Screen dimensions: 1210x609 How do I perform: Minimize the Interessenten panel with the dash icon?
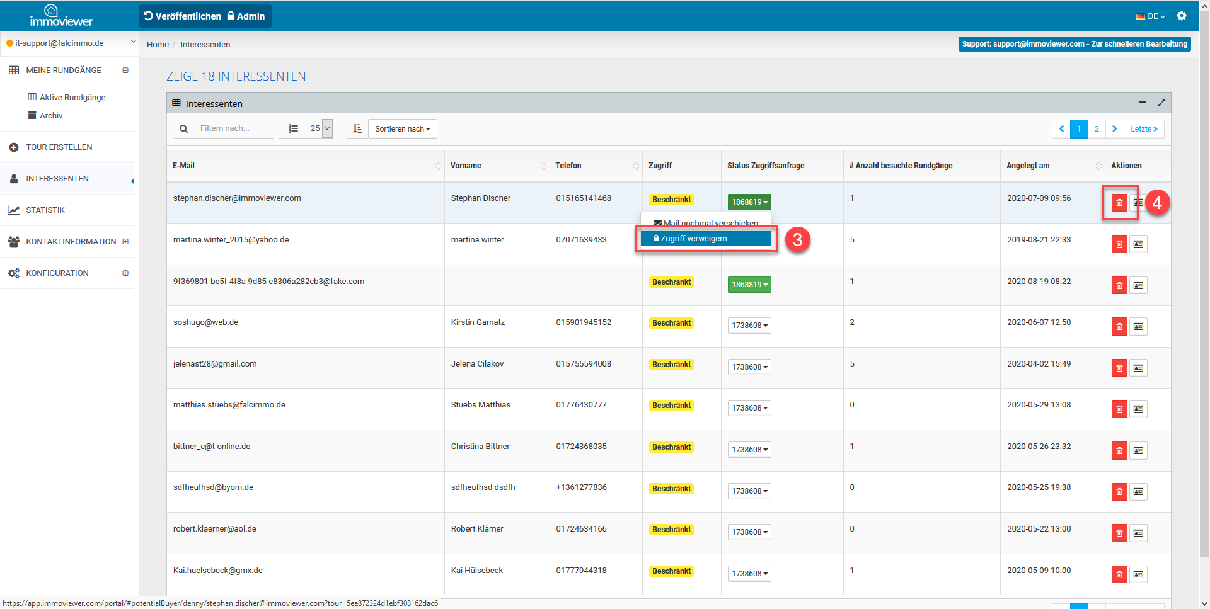click(1143, 103)
